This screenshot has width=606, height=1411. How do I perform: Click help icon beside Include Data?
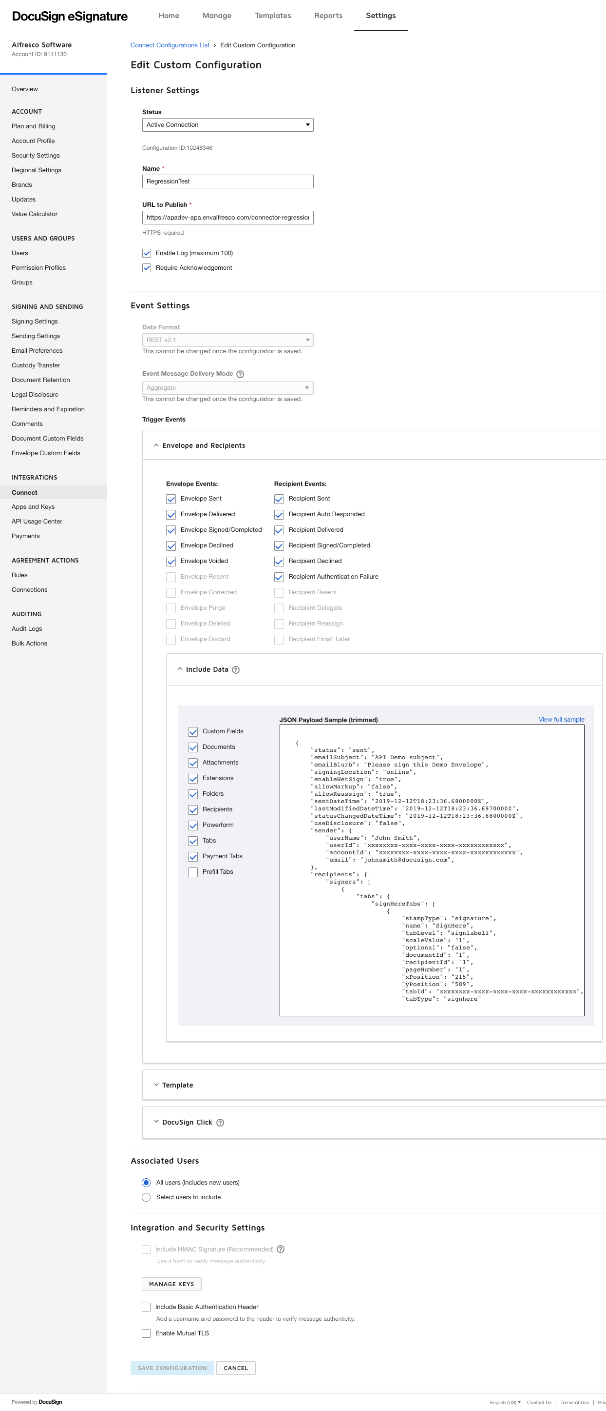[236, 670]
